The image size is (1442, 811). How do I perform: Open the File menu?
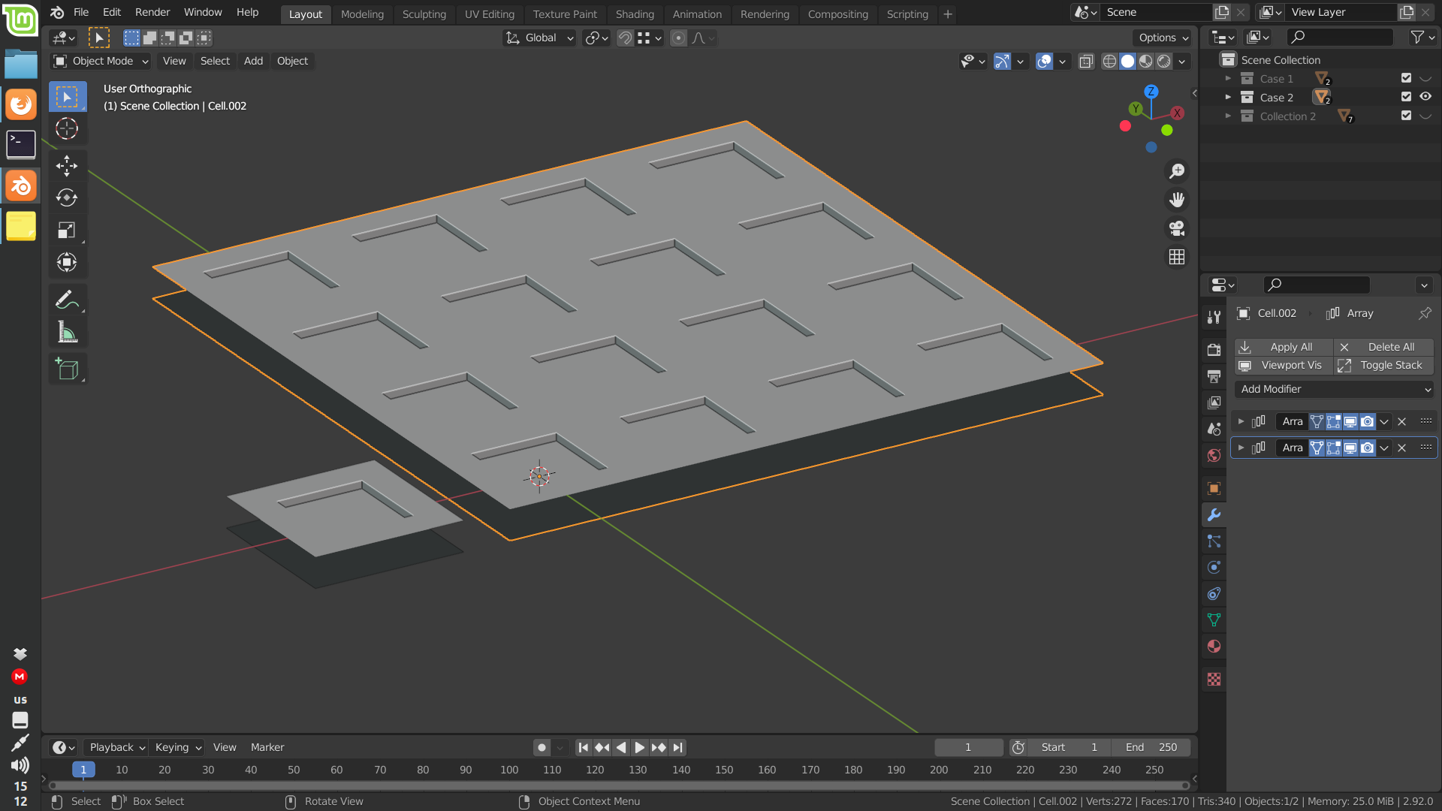(x=81, y=13)
